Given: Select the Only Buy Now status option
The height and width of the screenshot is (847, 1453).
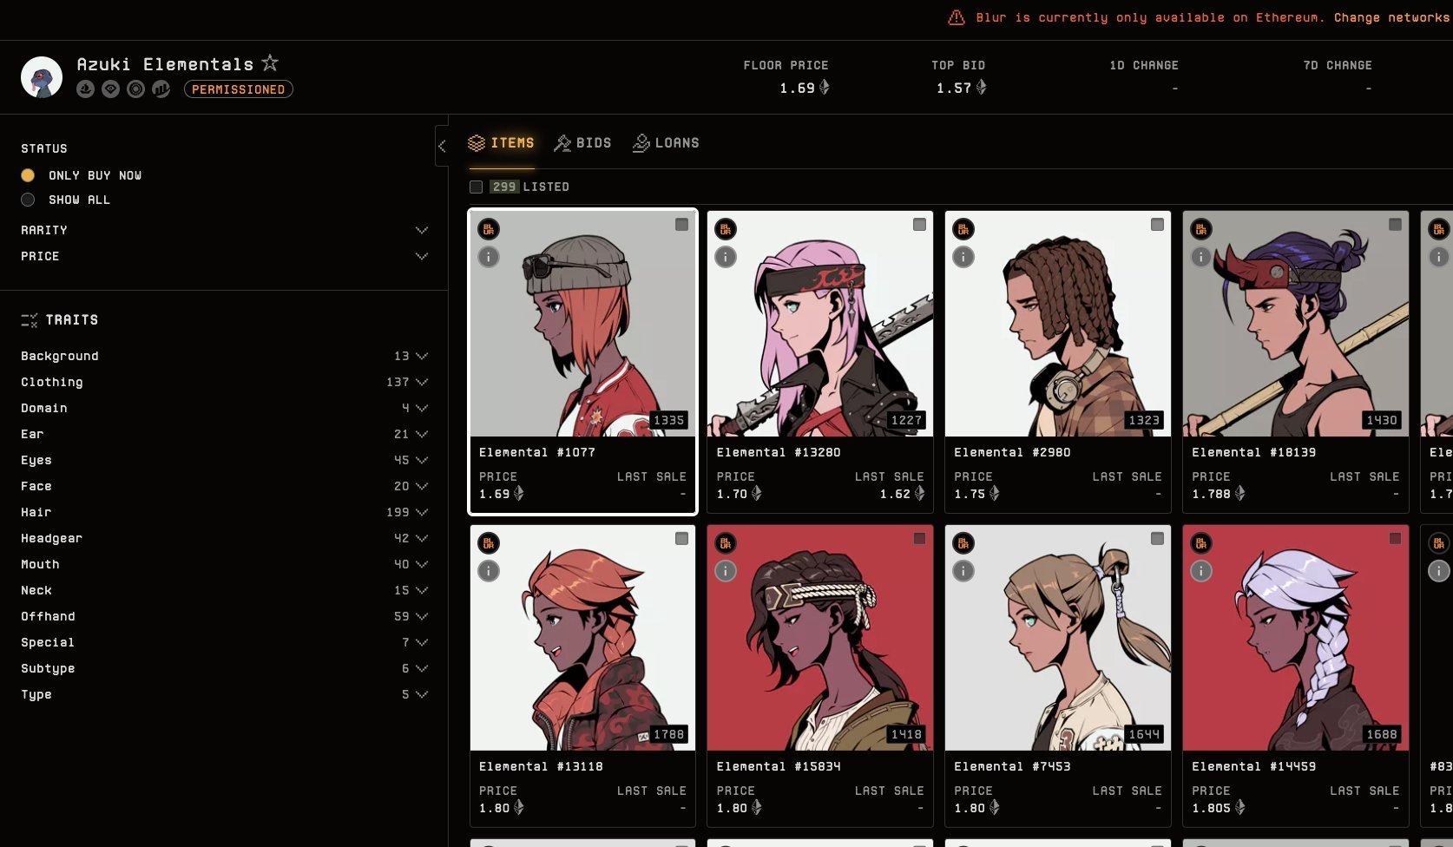Looking at the screenshot, I should point(28,175).
